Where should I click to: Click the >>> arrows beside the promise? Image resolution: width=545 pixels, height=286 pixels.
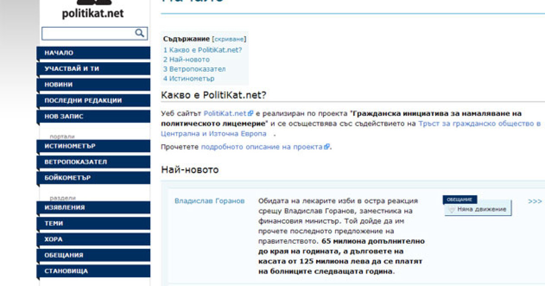[535, 201]
